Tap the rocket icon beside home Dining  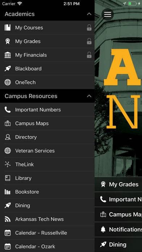[x=103, y=245]
